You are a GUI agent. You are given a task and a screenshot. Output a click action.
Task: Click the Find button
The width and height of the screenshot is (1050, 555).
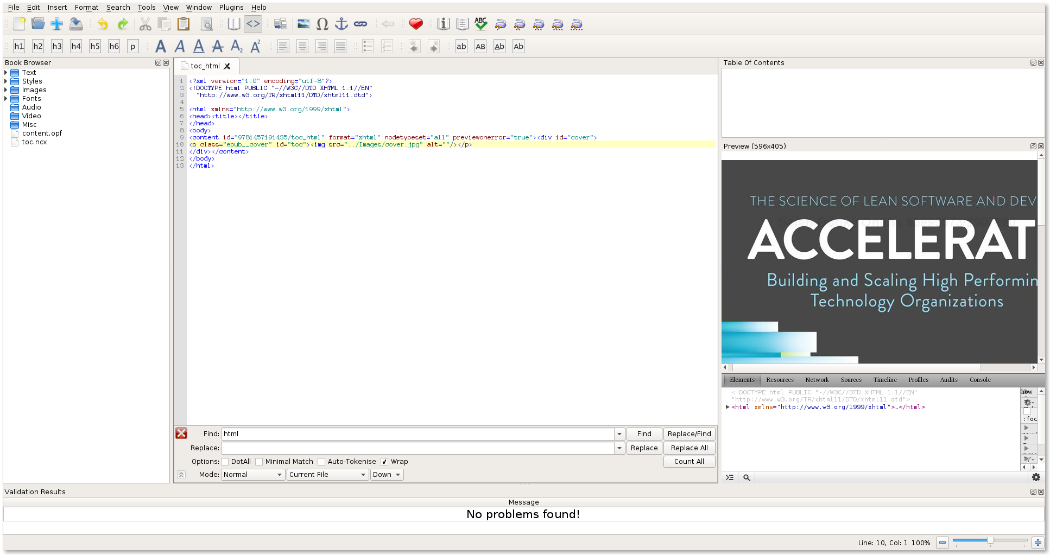(644, 434)
